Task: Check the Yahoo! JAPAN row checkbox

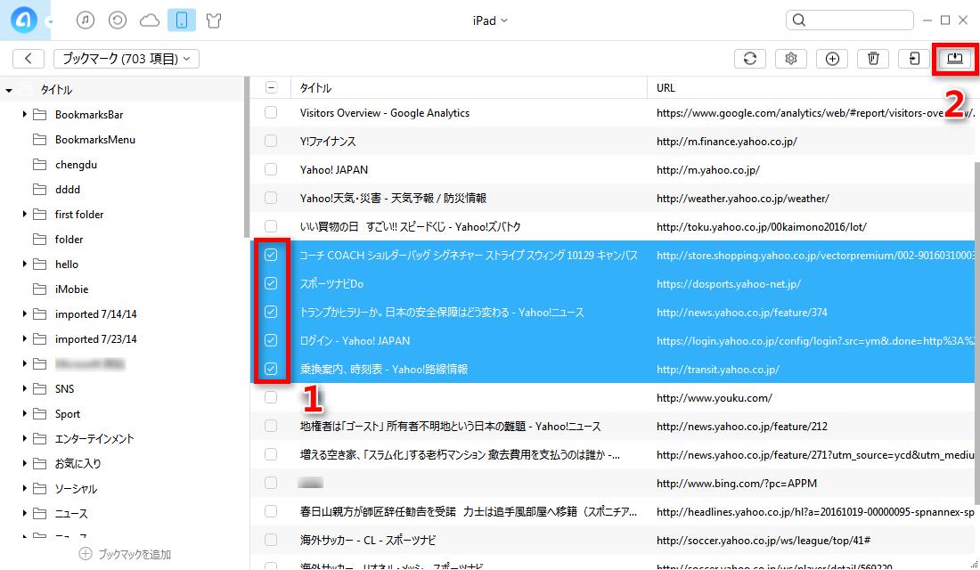Action: 271,169
